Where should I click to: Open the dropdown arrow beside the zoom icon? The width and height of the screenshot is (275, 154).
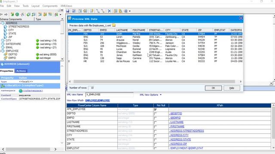click(130, 11)
